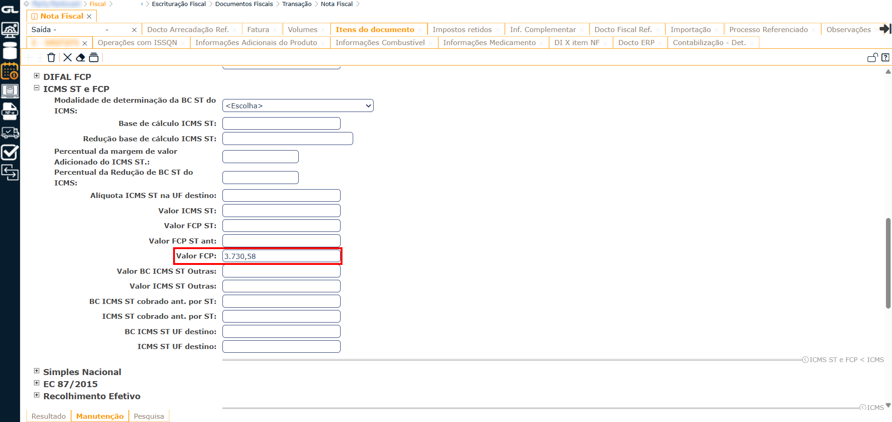Expand the DIFAL FCP section

click(37, 76)
